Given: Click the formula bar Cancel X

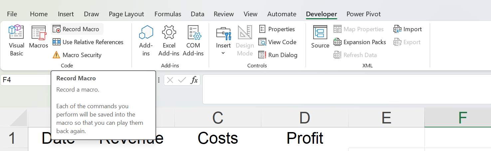Looking at the screenshot, I should 170,80.
